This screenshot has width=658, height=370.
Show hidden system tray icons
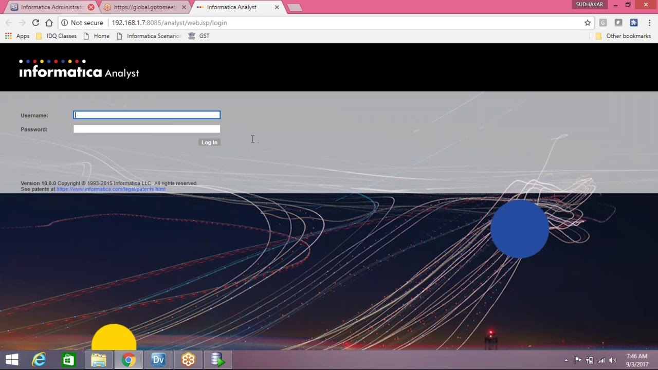click(566, 360)
